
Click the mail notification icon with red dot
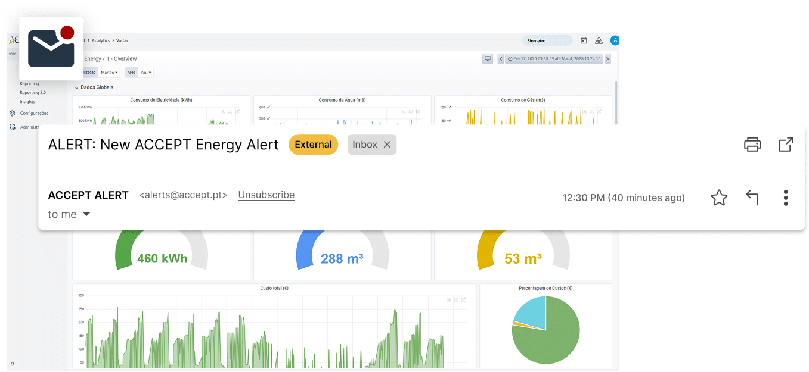click(51, 48)
